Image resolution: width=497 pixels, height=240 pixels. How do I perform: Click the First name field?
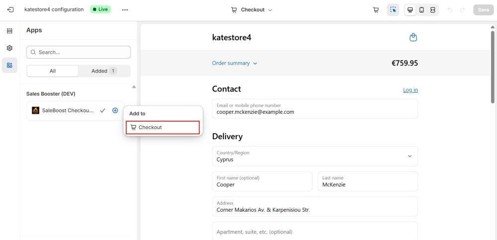pos(262,181)
